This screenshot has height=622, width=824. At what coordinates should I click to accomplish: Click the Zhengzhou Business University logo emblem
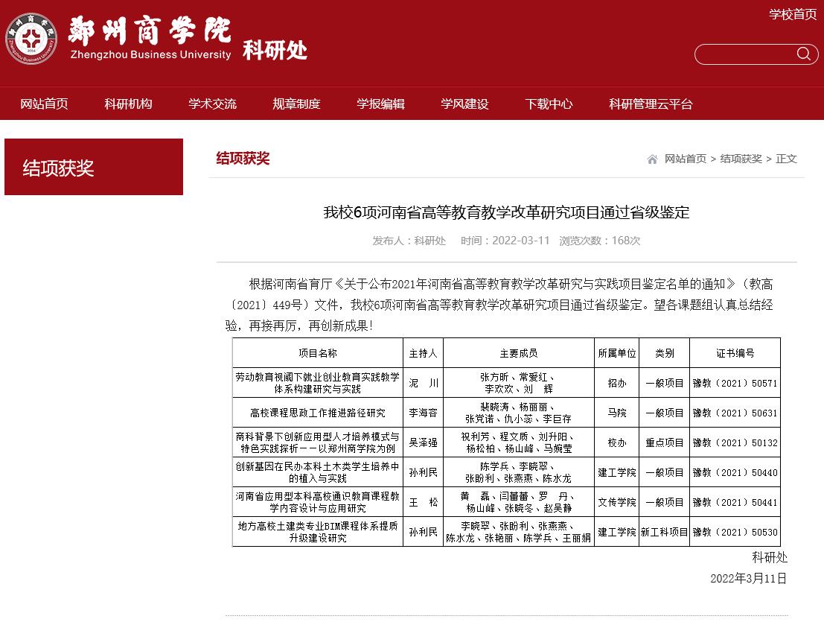(31, 39)
